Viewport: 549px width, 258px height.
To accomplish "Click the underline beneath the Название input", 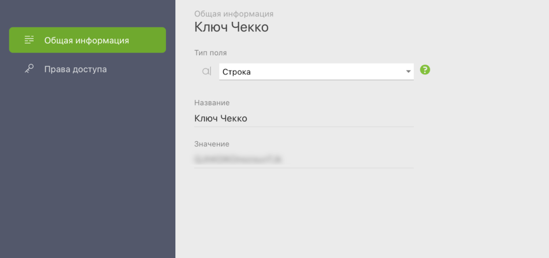I will pos(303,127).
